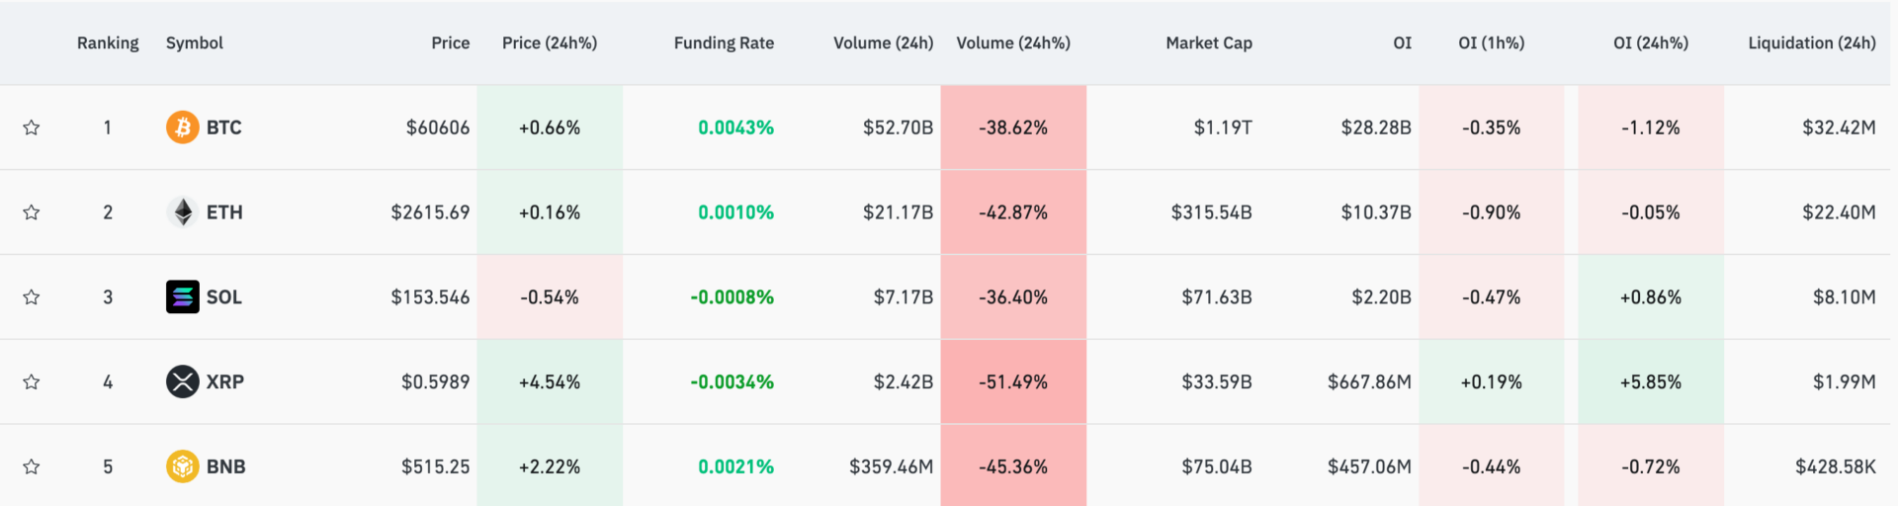Toggle the star next to ETH

click(x=32, y=212)
